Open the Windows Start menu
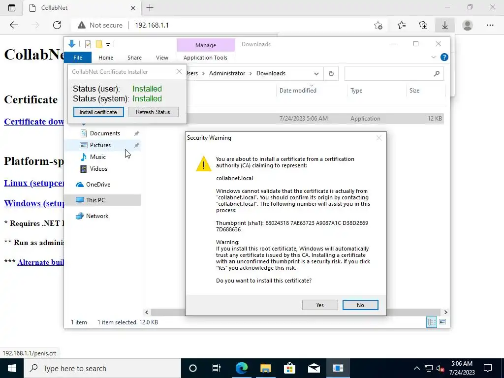The width and height of the screenshot is (504, 378). (x=12, y=368)
